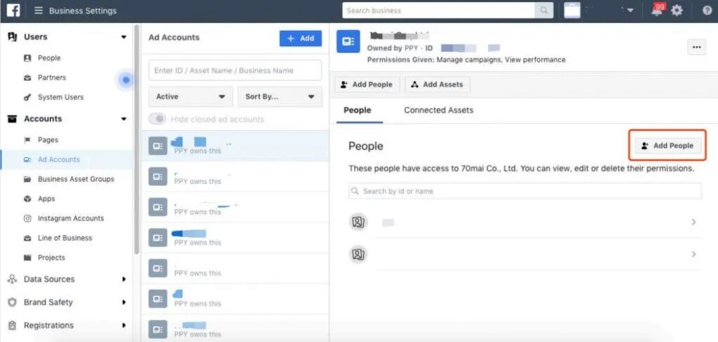Click the Projects folder icon

tap(27, 257)
